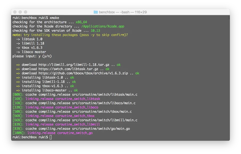Viewport: 241px width, 154px height.
Task: Click the 'please input: y (y/n)' prompt
Action: coord(32,56)
